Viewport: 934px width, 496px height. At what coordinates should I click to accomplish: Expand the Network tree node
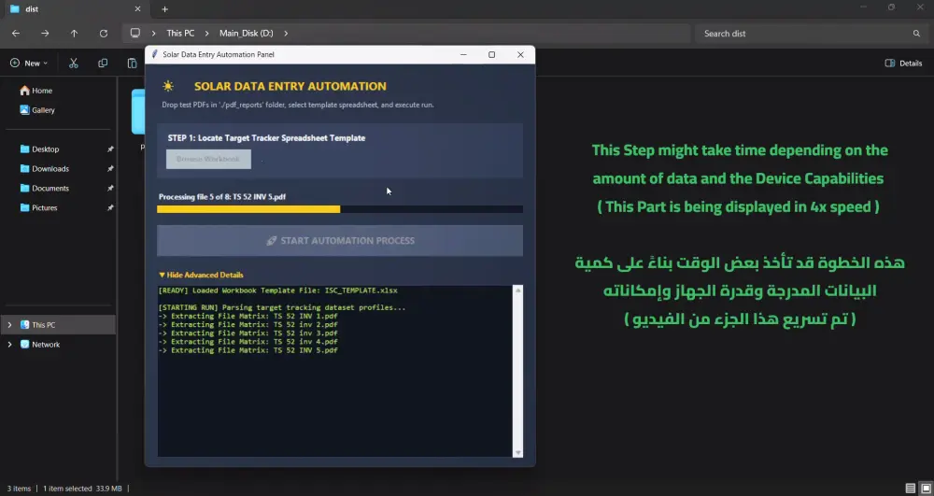click(9, 345)
